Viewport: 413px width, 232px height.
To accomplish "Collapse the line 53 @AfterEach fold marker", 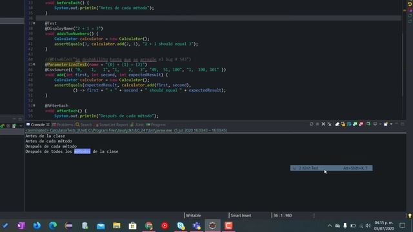I will click(x=34, y=106).
